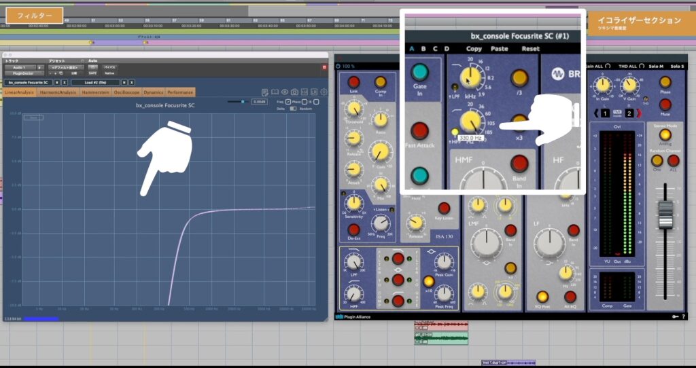Enable the Freq checkbox
696x368 pixels.
288,102
